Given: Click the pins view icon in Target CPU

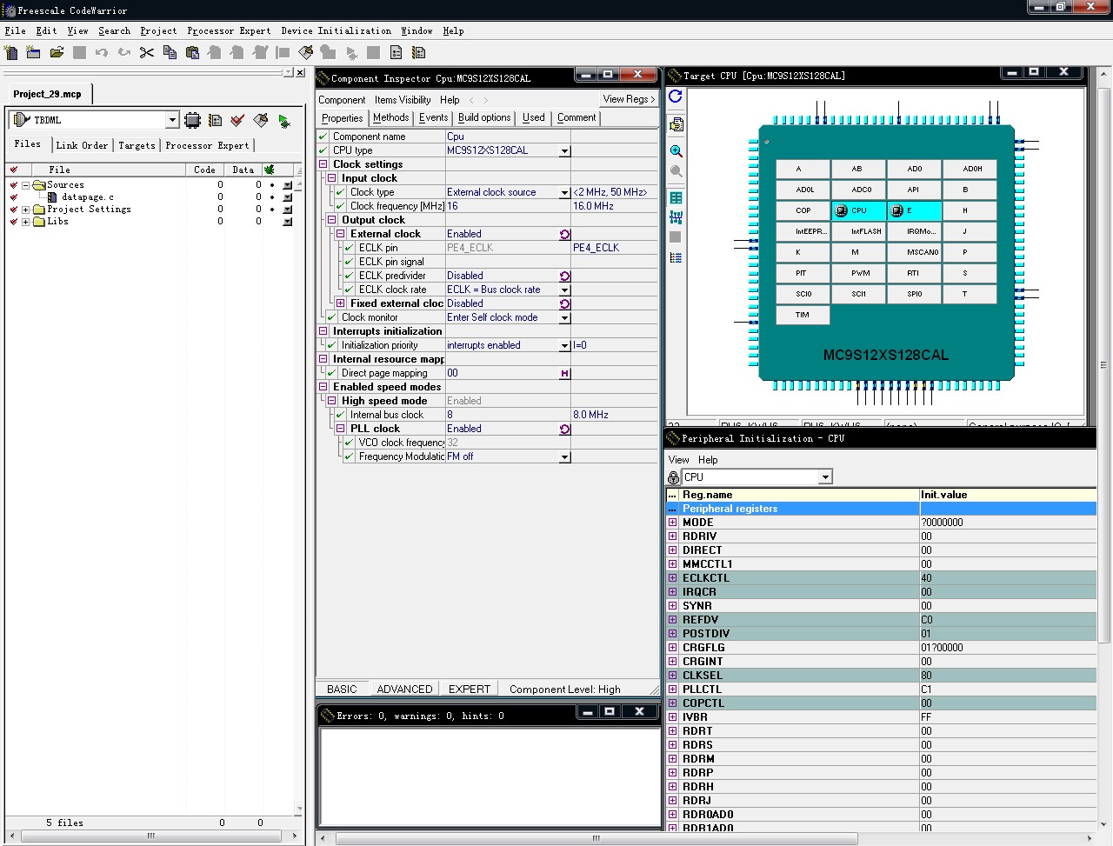Looking at the screenshot, I should [x=676, y=217].
